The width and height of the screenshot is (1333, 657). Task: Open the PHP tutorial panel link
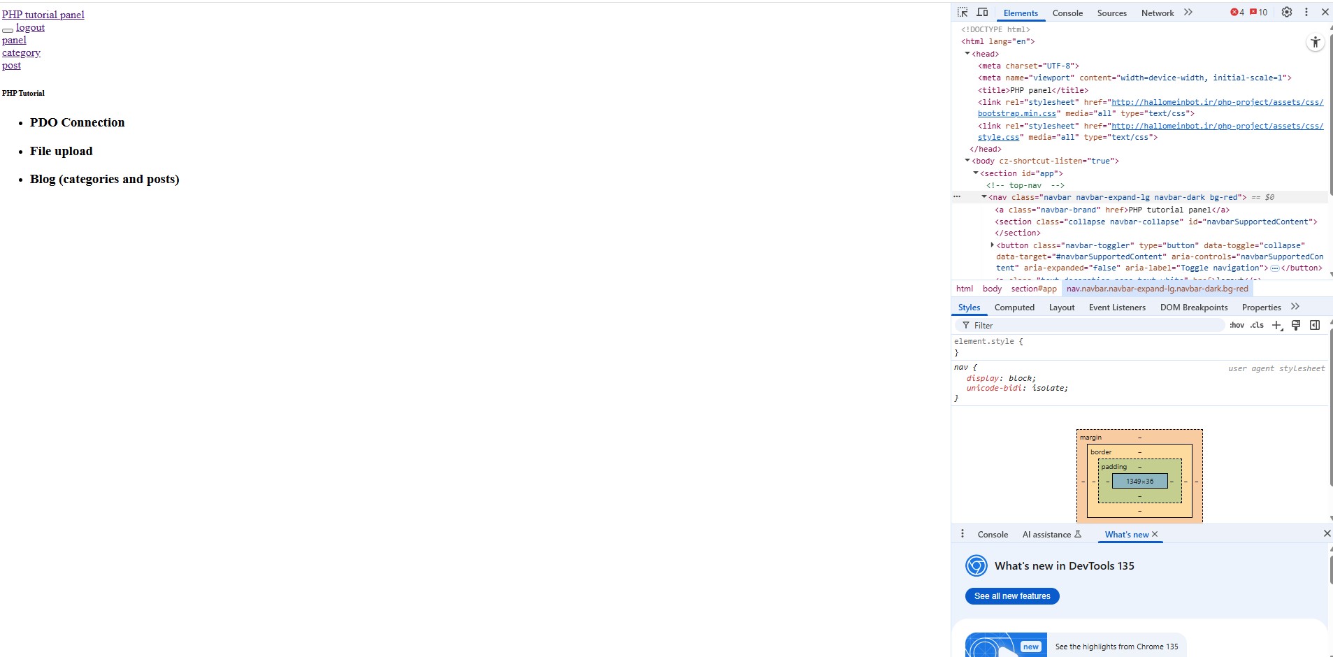pos(43,15)
